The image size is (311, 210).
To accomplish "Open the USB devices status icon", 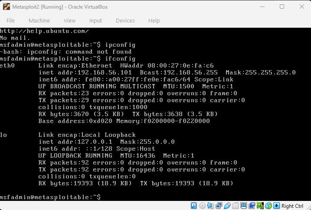I will (x=227, y=206).
